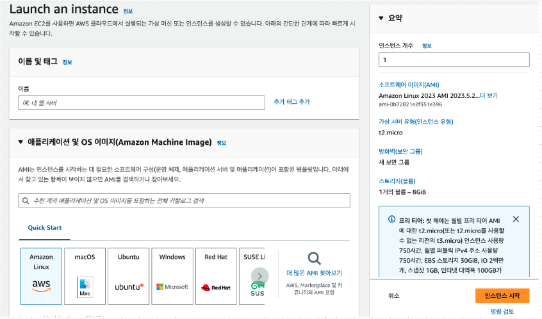Collapse the 요약 summary panel

coord(381,18)
